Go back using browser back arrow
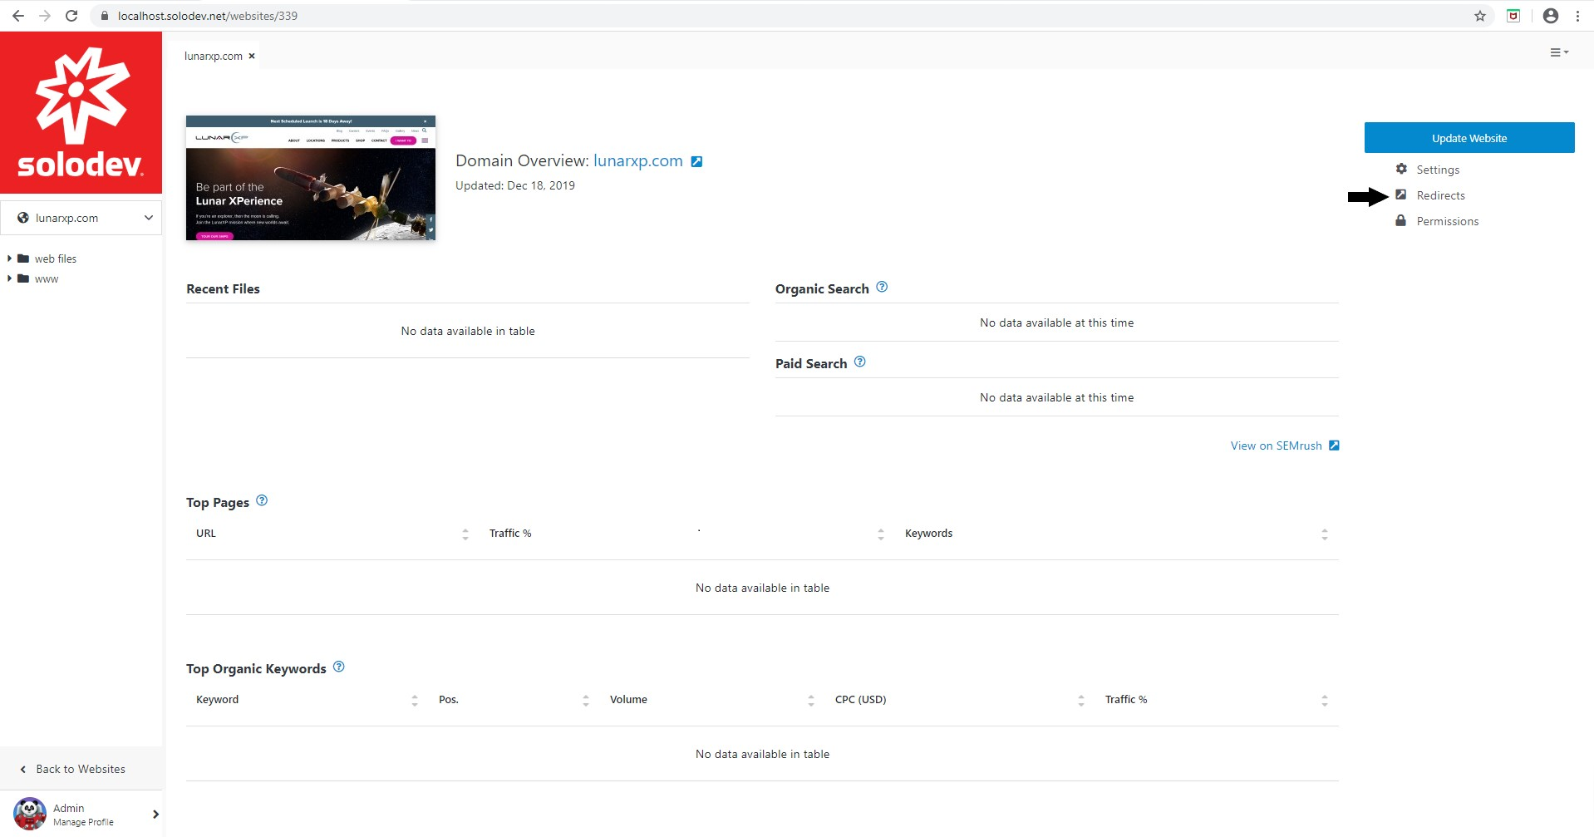Image resolution: width=1594 pixels, height=837 pixels. [17, 16]
